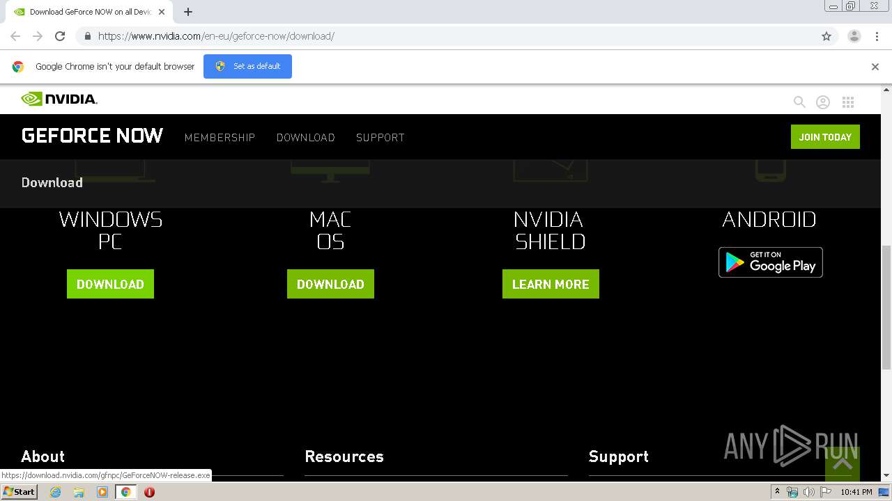The width and height of the screenshot is (892, 501).
Task: Launch Internet Explorer from the taskbar
Action: tap(55, 492)
